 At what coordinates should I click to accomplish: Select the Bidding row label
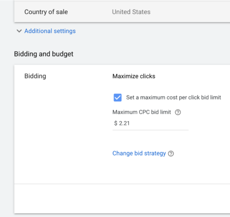(x=35, y=76)
